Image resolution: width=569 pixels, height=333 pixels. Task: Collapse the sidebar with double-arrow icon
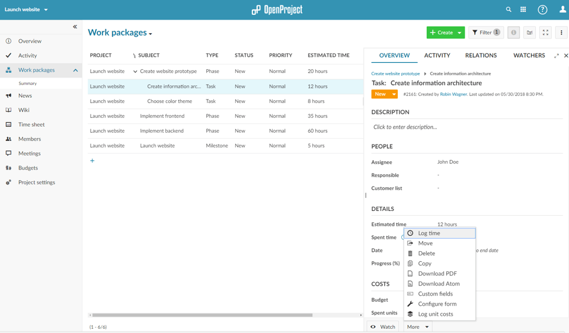75,27
